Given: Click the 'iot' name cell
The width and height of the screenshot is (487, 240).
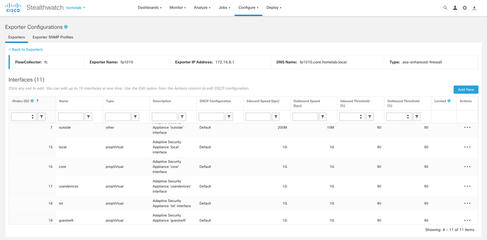Looking at the screenshot, I should (x=61, y=204).
